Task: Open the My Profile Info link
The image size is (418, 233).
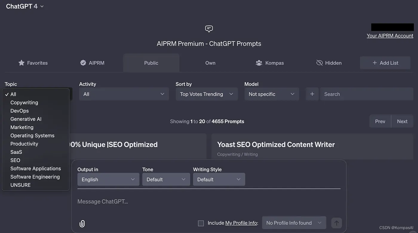Action: pyautogui.click(x=241, y=223)
